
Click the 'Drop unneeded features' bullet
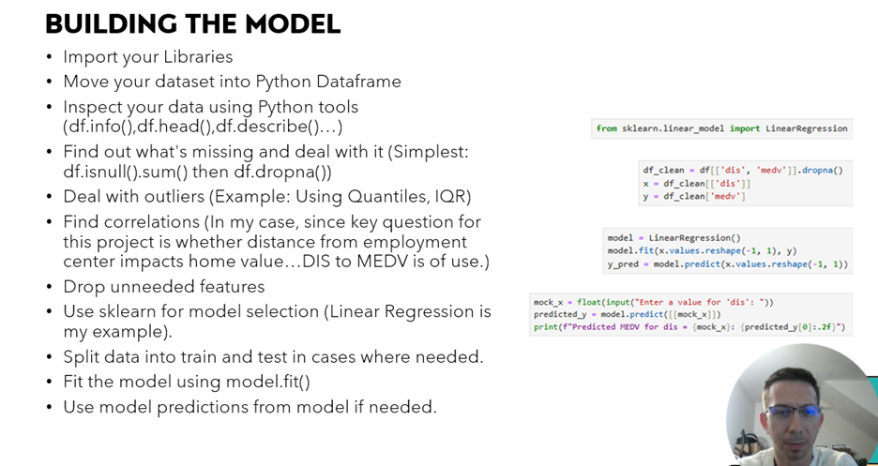click(163, 286)
